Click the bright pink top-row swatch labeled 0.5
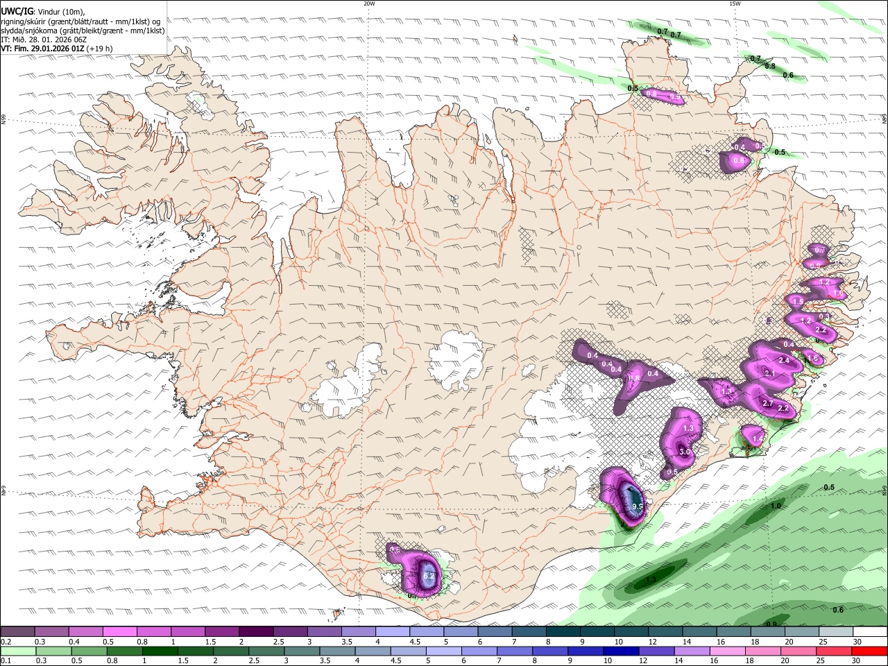Screen dimensions: 888x666 coord(119,632)
